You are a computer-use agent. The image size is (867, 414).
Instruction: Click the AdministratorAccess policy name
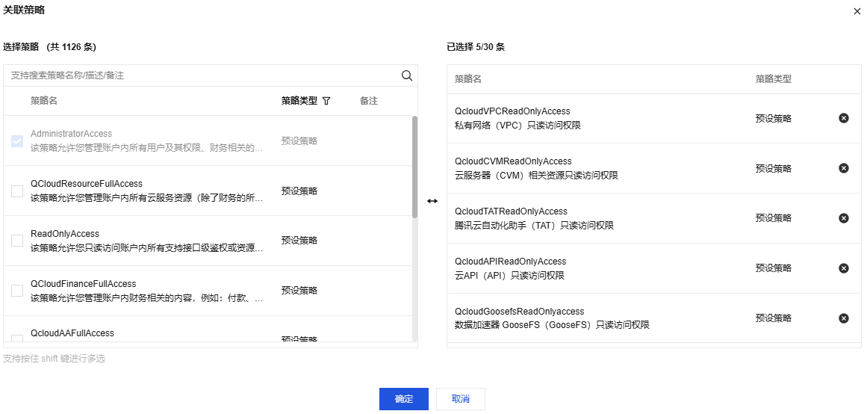72,133
